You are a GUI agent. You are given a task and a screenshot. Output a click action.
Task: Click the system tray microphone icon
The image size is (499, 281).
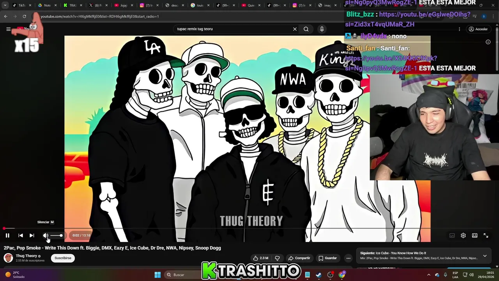[x=445, y=275]
